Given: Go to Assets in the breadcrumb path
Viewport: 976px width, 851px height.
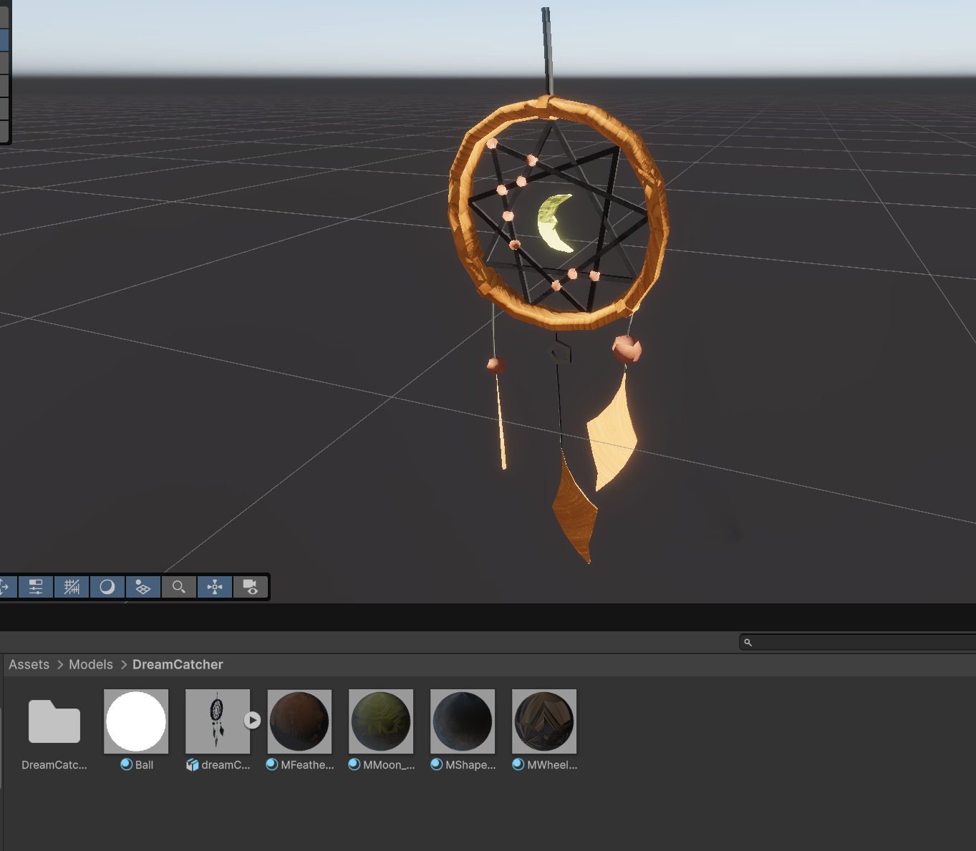Looking at the screenshot, I should [29, 665].
